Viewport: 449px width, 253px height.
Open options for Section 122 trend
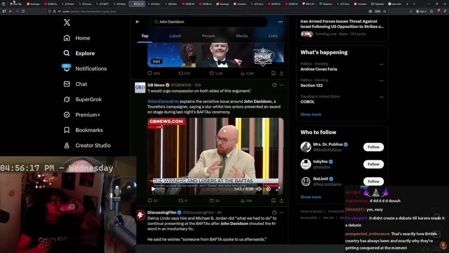381,81
